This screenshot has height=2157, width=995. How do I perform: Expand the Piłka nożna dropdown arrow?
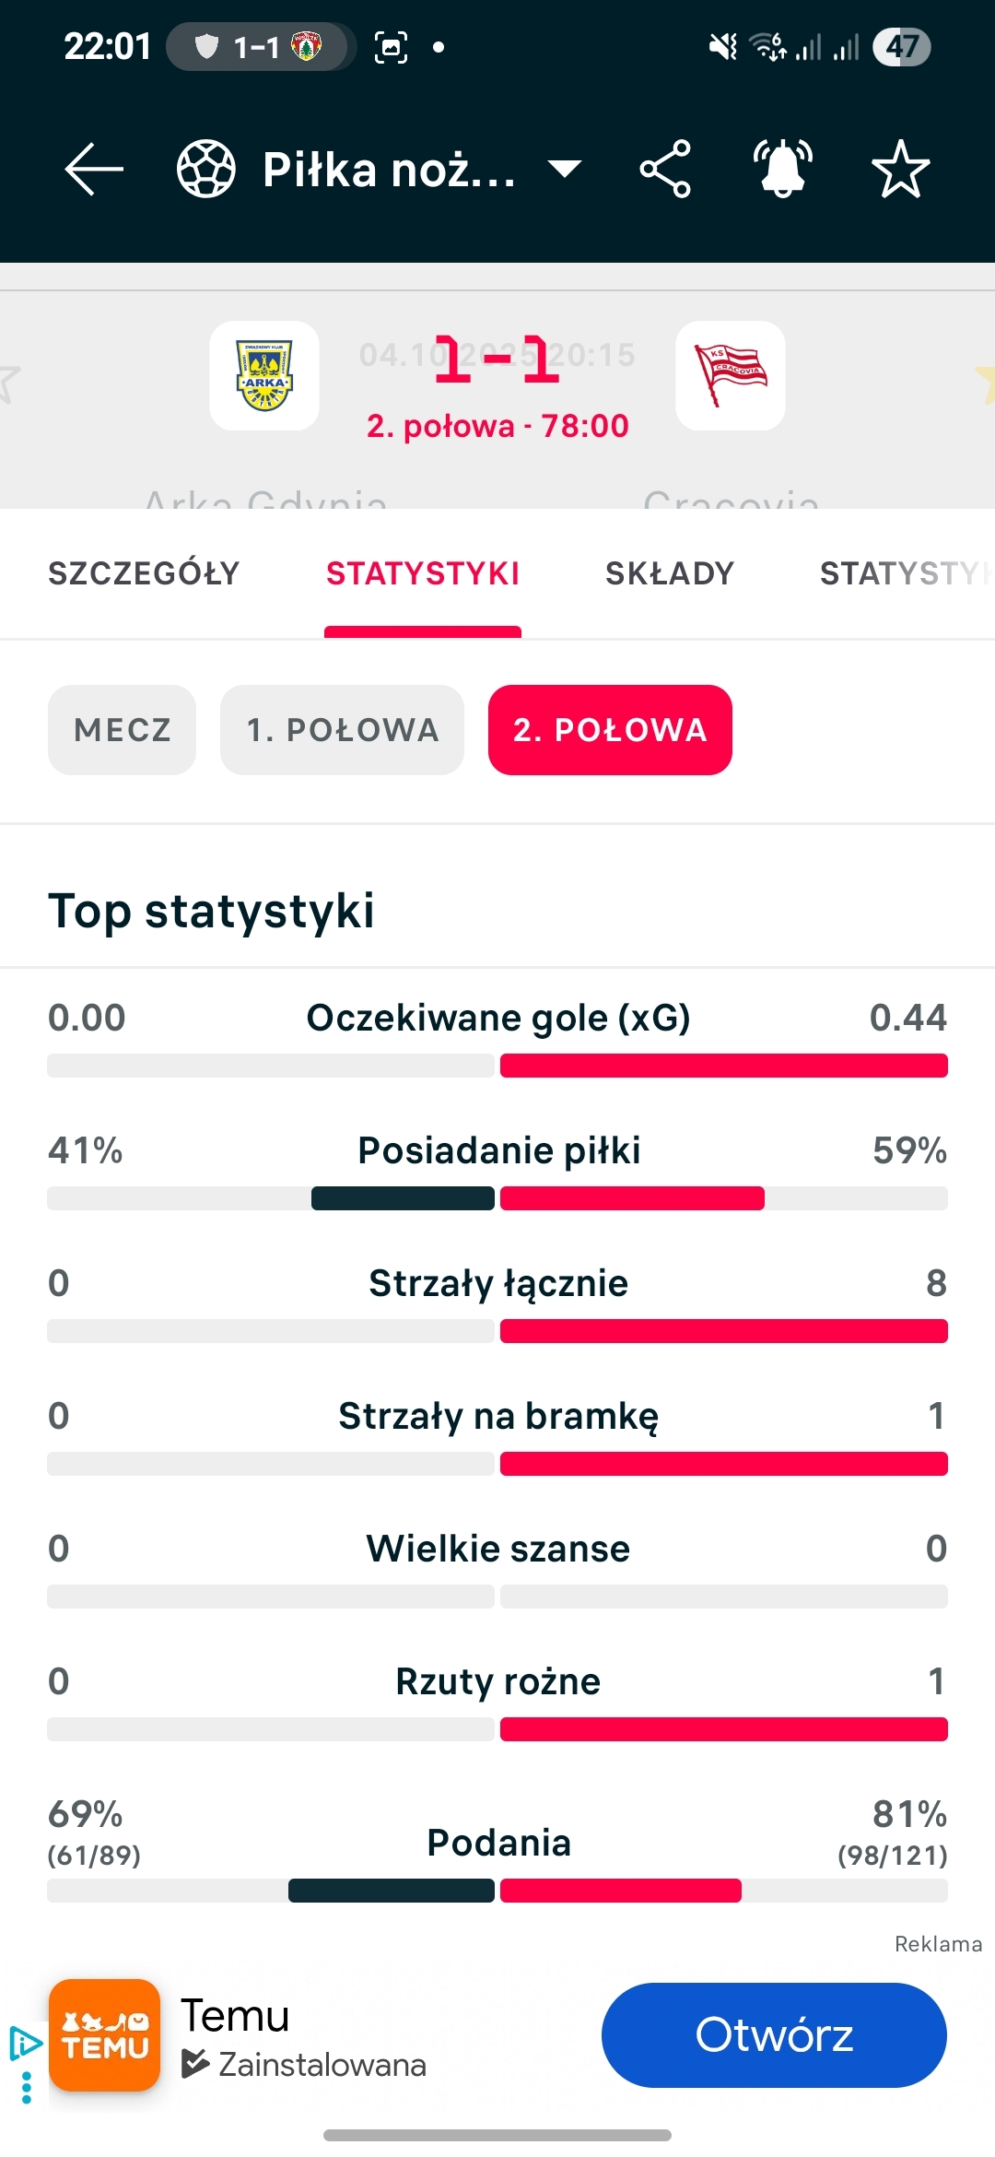click(564, 169)
